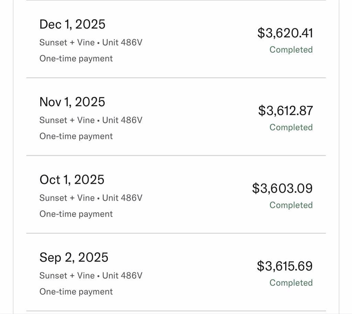352x314 pixels.
Task: Click the $3,603.09 payment amount
Action: (x=282, y=188)
